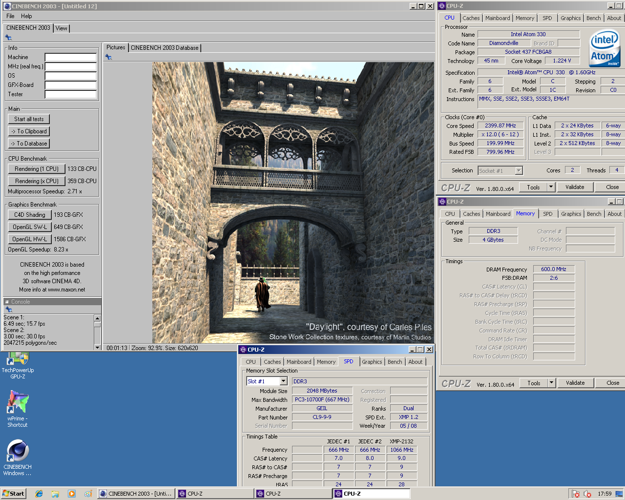Click the Tester input field
625x500 pixels.
[x=71, y=94]
